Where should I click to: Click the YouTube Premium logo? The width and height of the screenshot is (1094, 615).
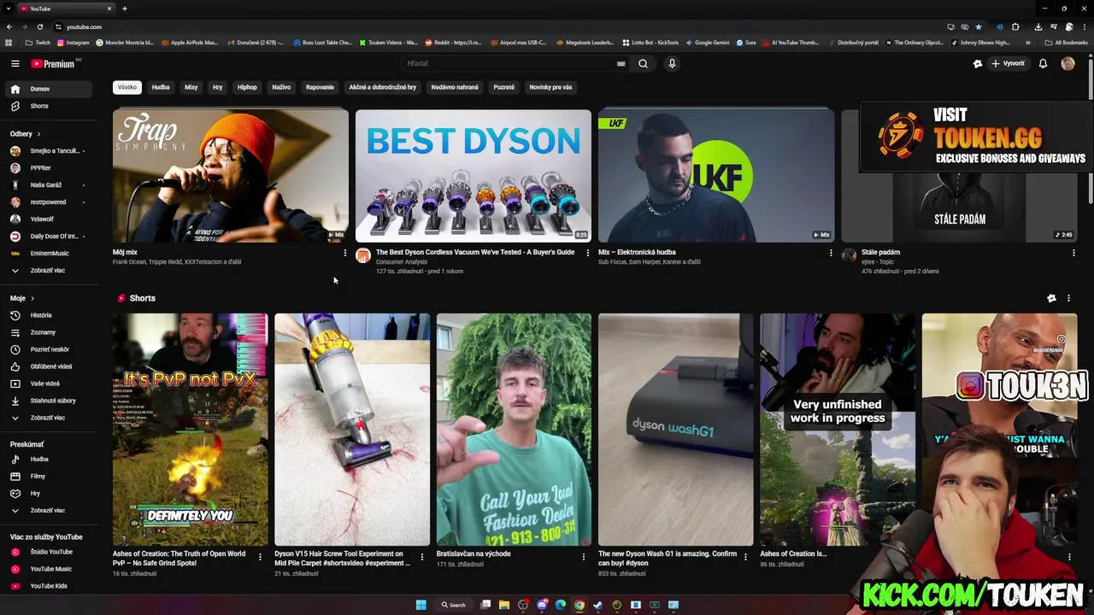pos(55,63)
